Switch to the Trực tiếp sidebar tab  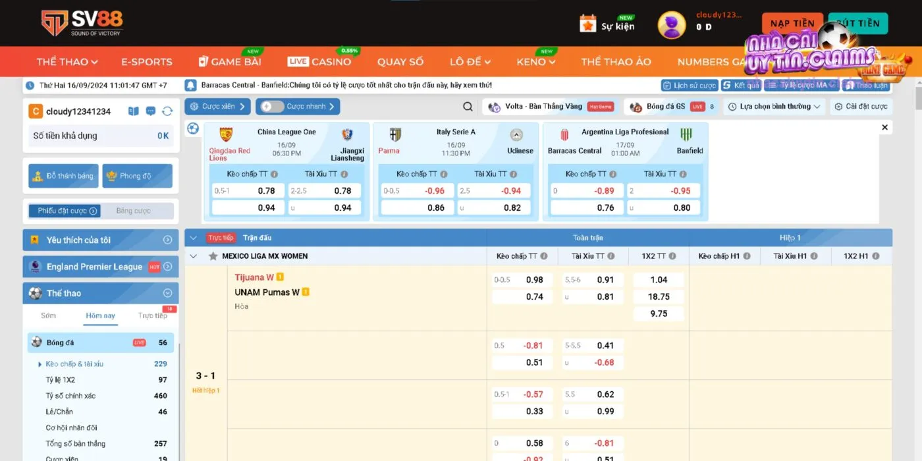coord(152,315)
